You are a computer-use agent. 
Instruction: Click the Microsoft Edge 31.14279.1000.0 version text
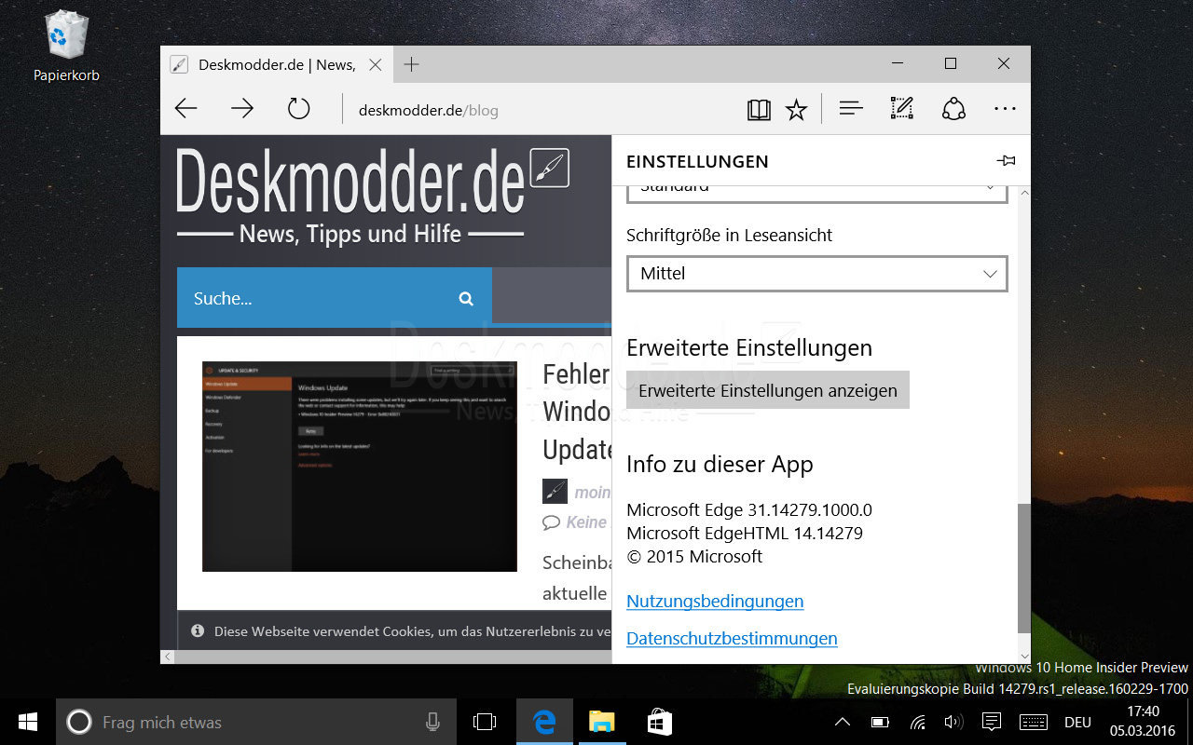(x=749, y=509)
